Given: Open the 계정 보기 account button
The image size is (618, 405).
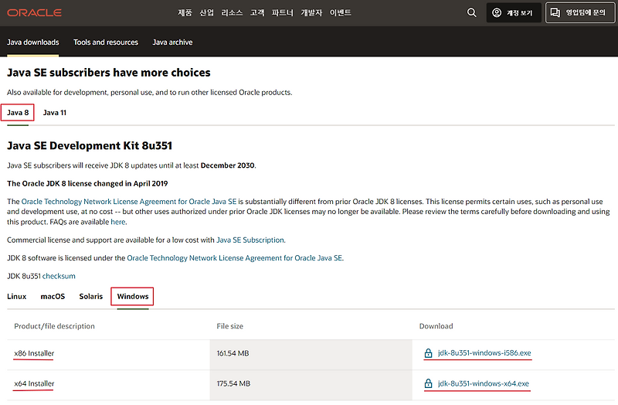Looking at the screenshot, I should (x=514, y=13).
